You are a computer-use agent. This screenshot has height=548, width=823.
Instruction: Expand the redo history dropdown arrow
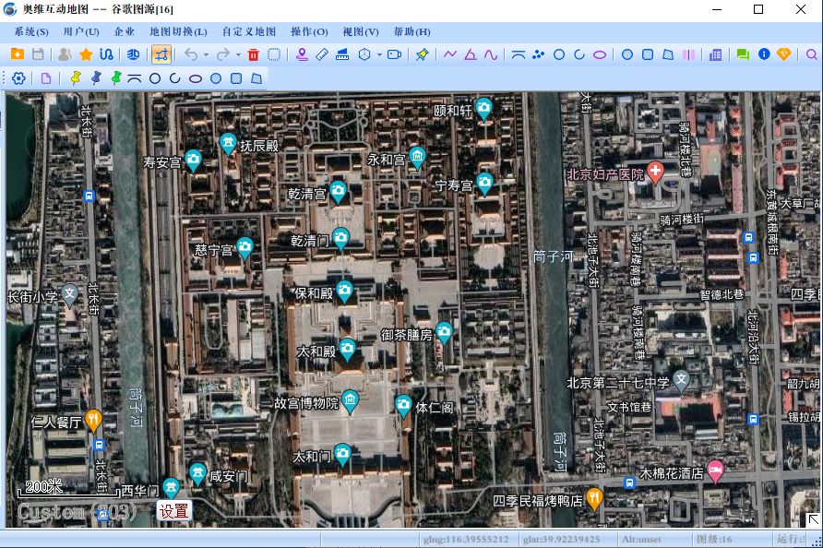pos(238,54)
